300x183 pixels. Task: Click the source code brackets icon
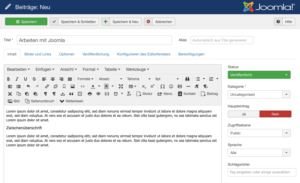[x=83, y=86]
